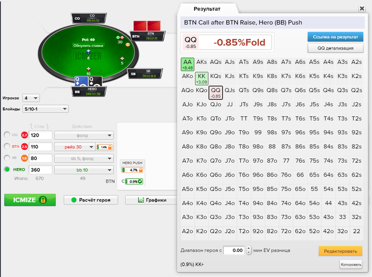Screen dimensions: 372x277
Task: Click the dealer button chip on table
Action: click(x=128, y=44)
